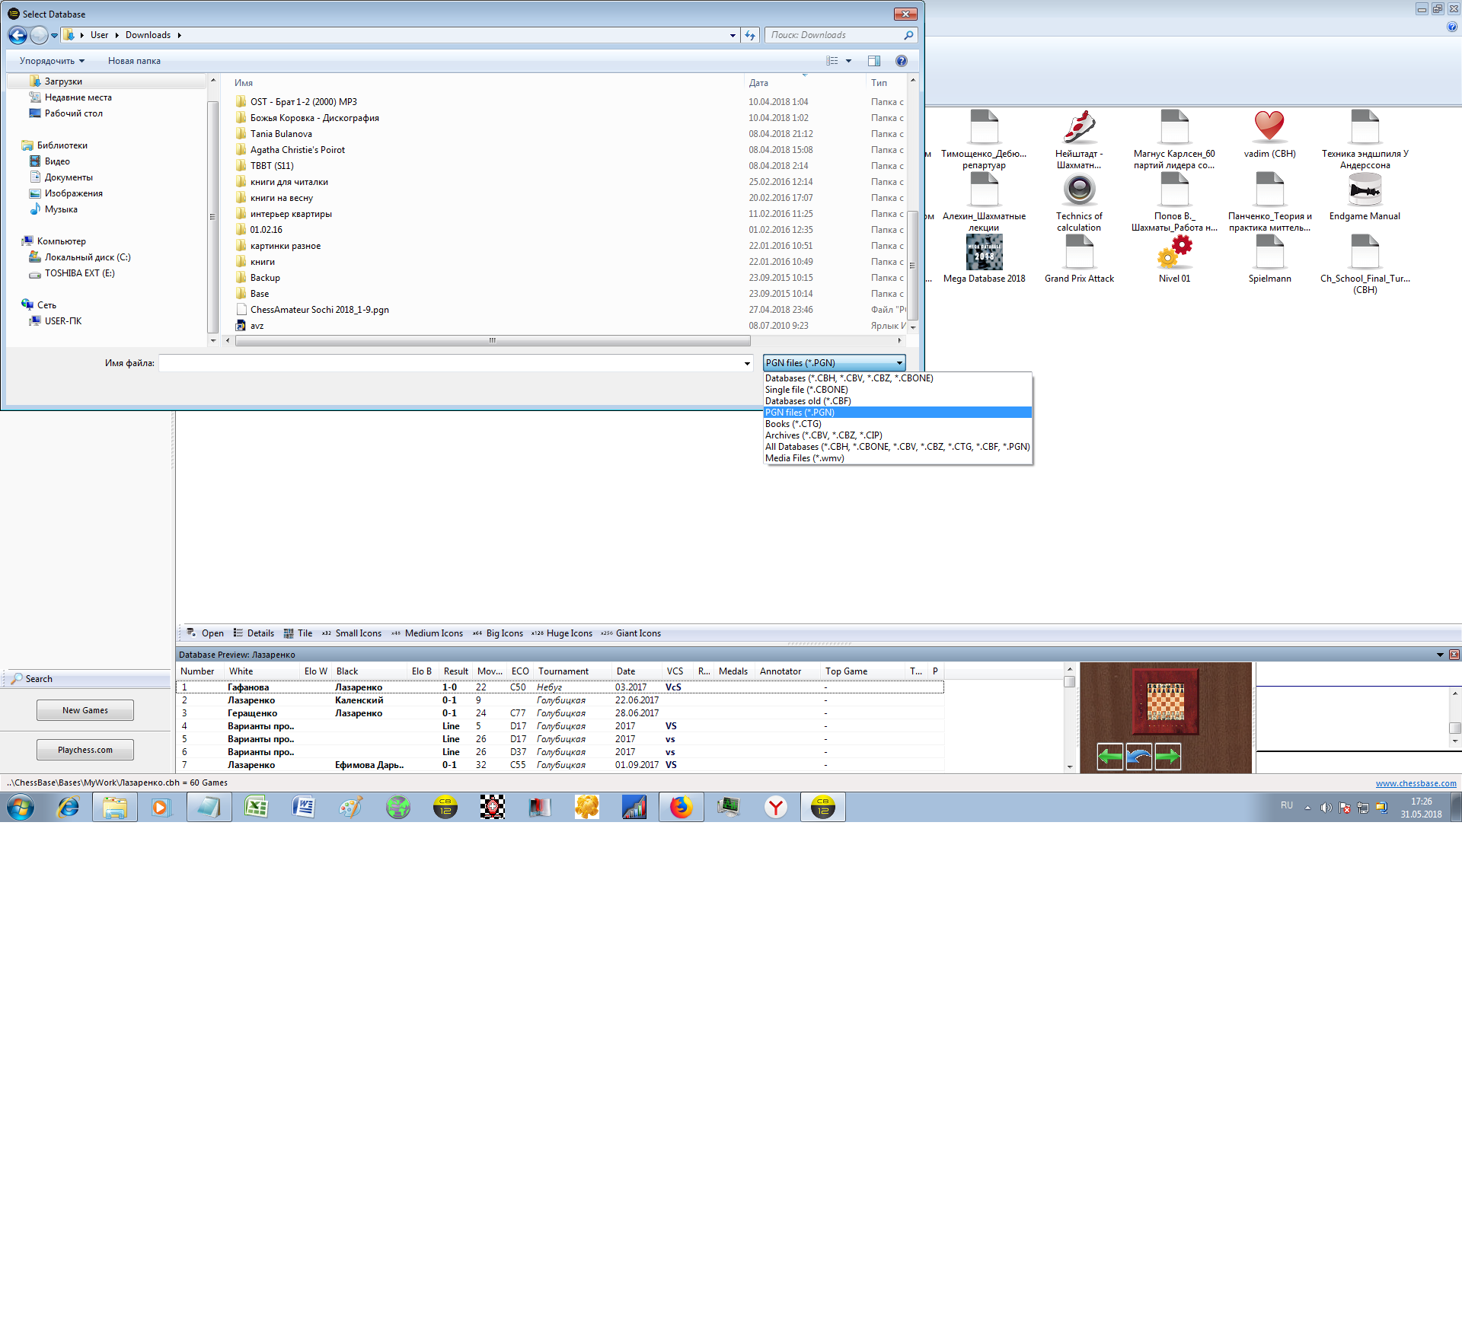Switch to Details view in toolbar
This screenshot has width=1462, height=1326.
point(254,633)
